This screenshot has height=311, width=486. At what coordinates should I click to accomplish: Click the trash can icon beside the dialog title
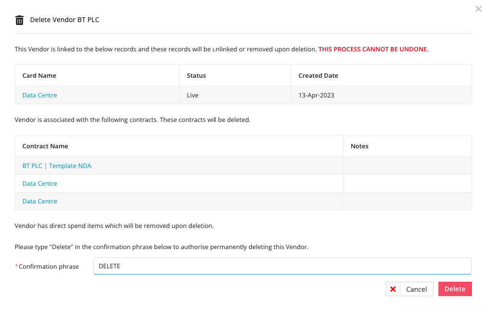tap(19, 20)
